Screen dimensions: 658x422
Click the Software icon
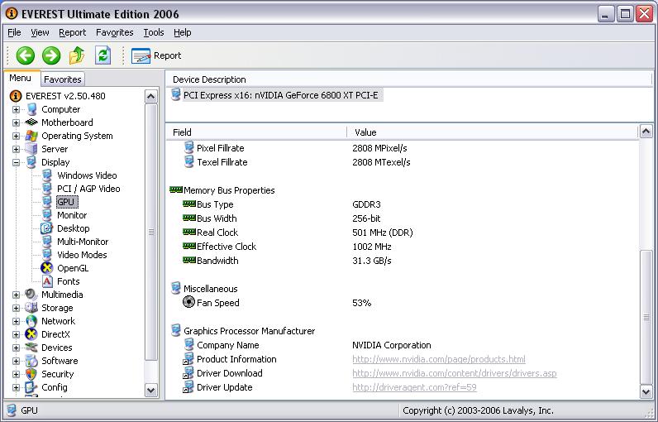tap(31, 361)
